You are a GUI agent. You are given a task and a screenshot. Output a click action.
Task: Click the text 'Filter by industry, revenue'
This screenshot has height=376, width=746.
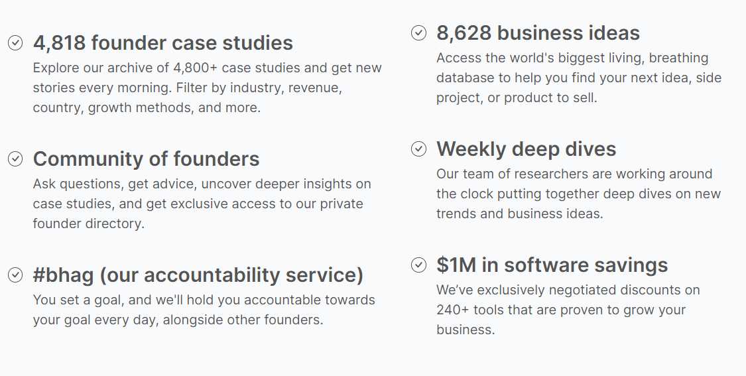pos(259,88)
